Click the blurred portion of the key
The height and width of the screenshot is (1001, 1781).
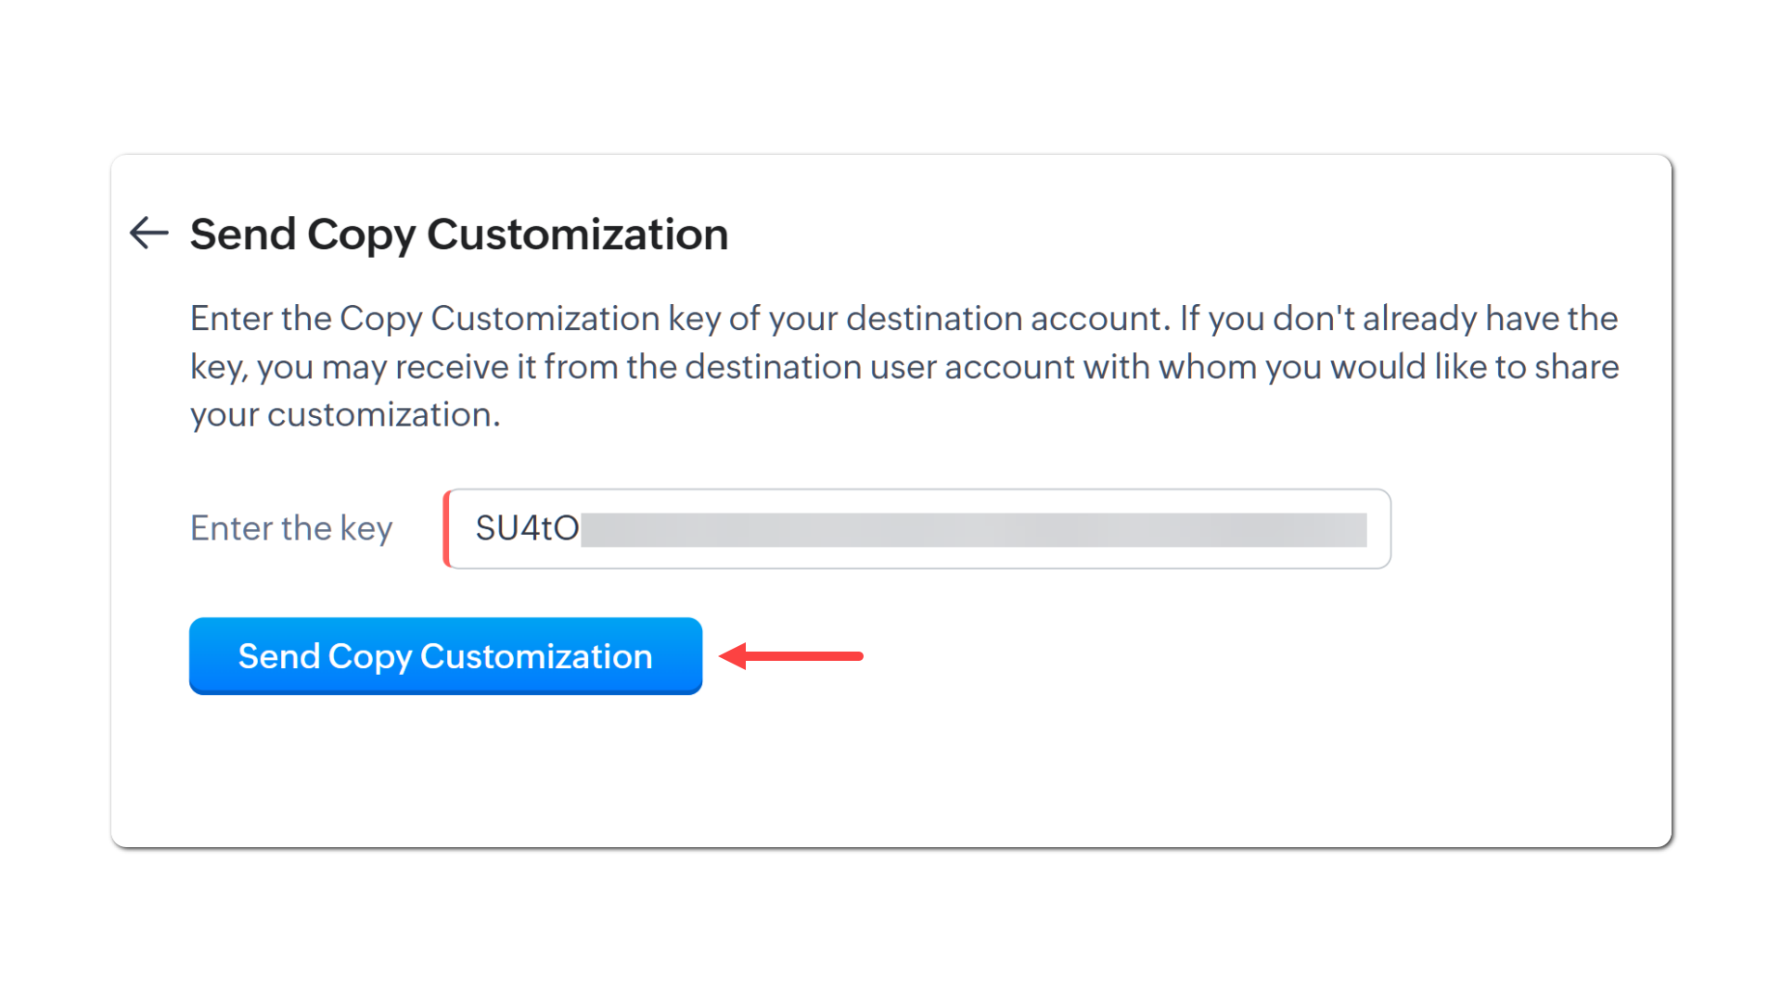pyautogui.click(x=972, y=529)
